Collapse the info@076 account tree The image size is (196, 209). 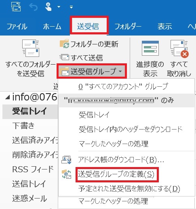pyautogui.click(x=8, y=97)
